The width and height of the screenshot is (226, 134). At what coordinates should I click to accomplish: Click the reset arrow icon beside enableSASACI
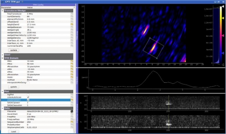(x=72, y=100)
